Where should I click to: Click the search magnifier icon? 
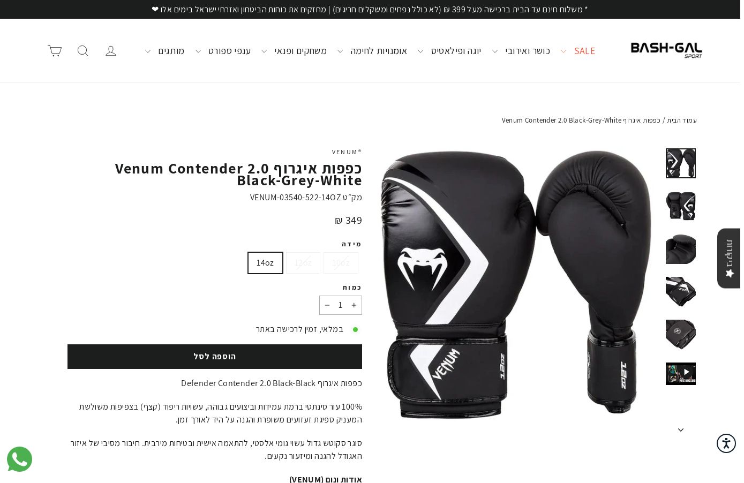(83, 51)
